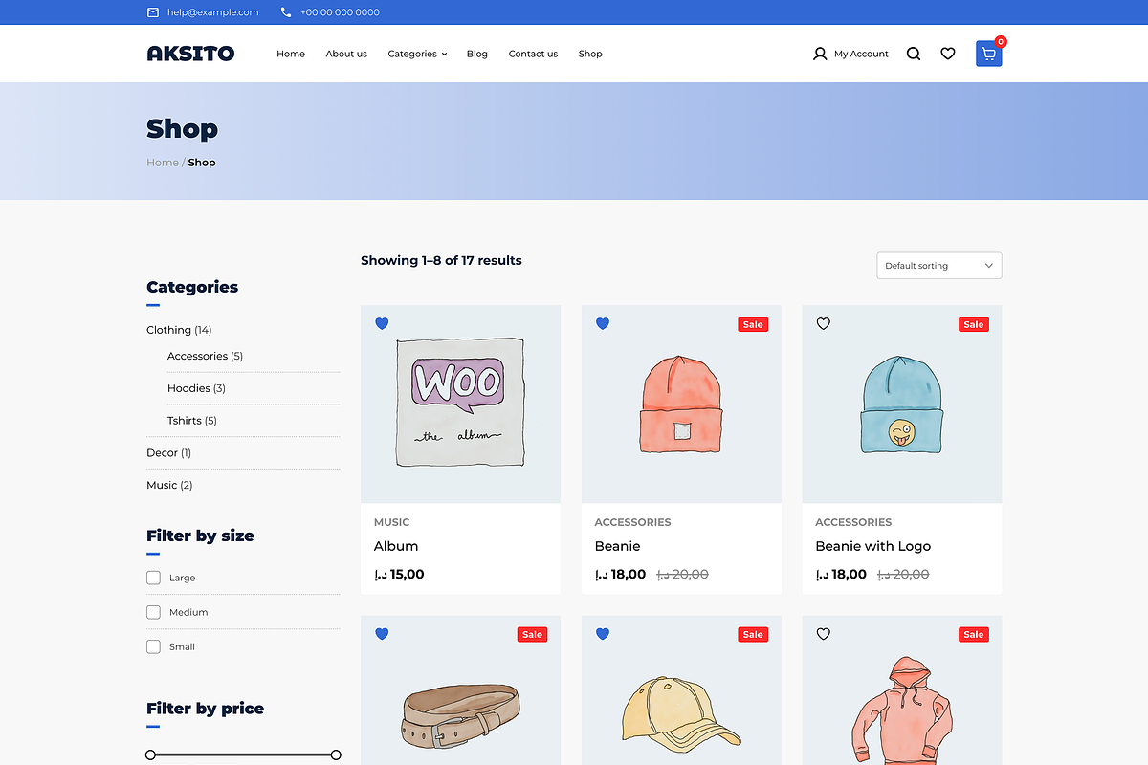Screen dimensions: 1148x765
Task: Open the wishlist heart icon in header
Action: click(948, 54)
